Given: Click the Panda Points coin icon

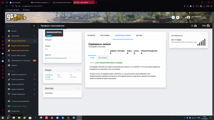Looking at the screenshot, I should 195,26.
